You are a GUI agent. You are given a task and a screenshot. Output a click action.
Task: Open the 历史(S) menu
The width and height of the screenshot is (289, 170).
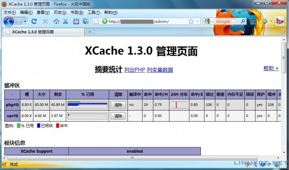click(60, 12)
